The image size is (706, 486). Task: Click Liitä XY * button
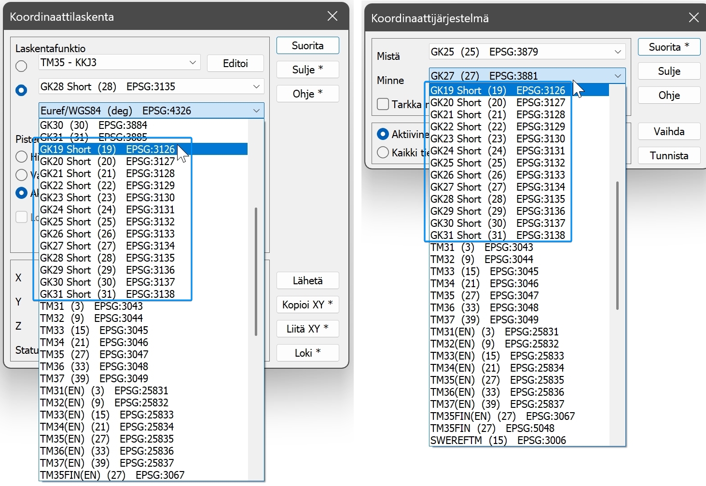point(308,329)
